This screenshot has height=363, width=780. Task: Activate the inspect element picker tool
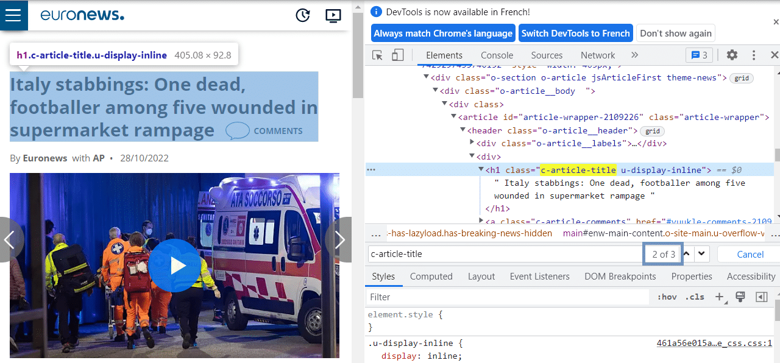pyautogui.click(x=378, y=55)
